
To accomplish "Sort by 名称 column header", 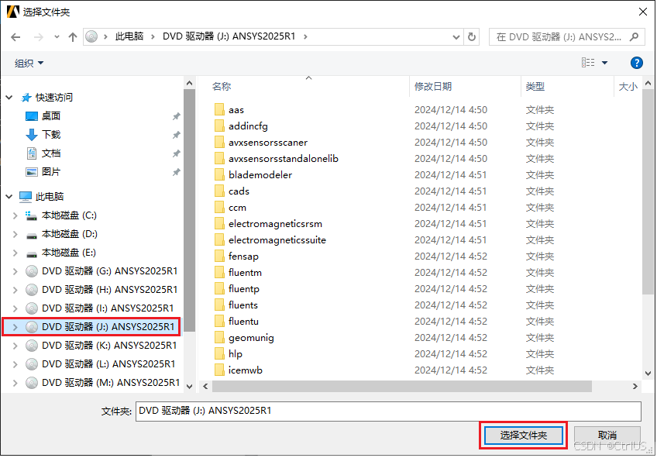I will coord(222,87).
